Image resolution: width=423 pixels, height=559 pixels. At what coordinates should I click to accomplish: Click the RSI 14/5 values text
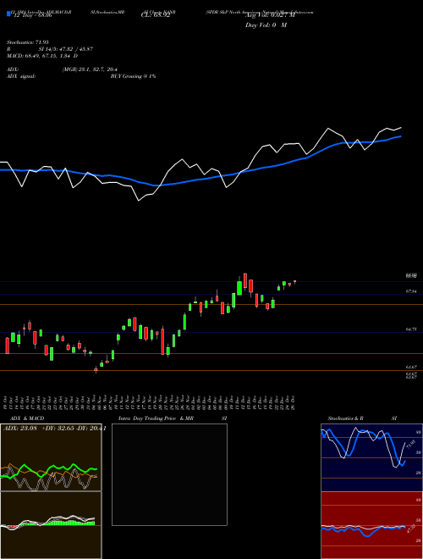coord(66,49)
